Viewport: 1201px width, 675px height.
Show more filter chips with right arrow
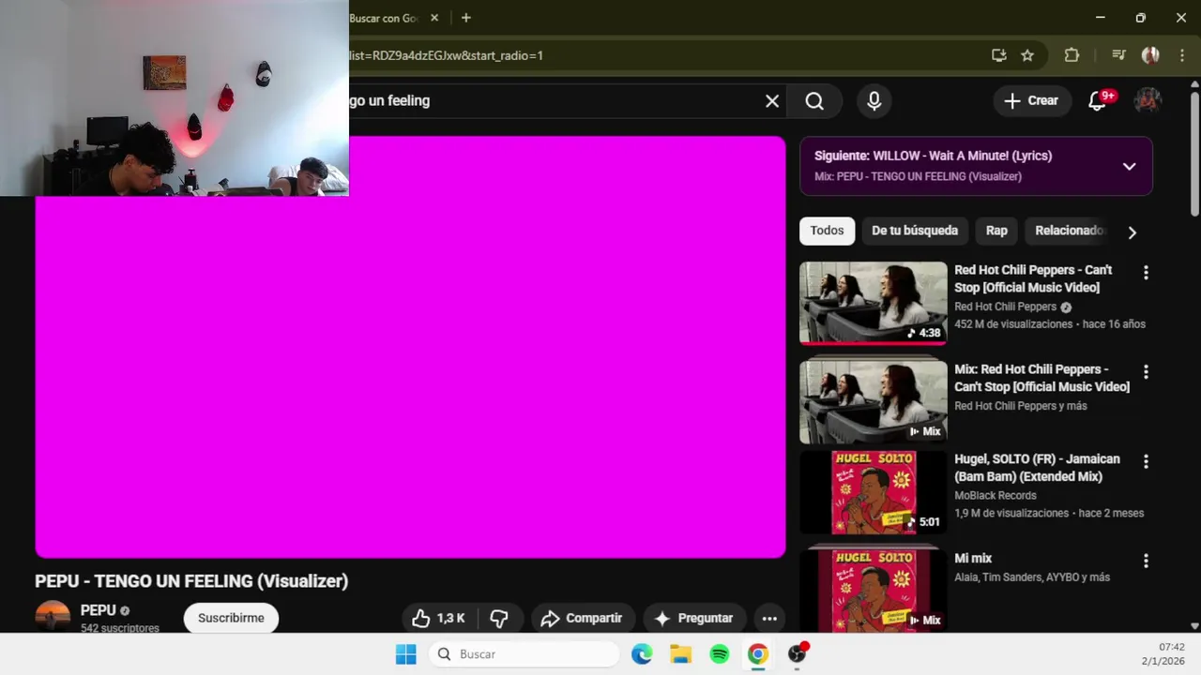[1133, 232]
